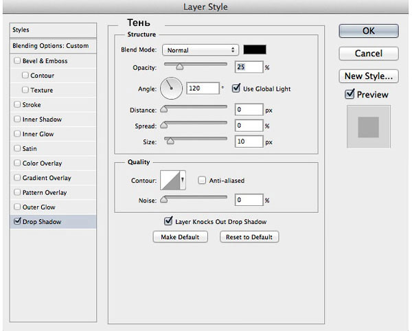This screenshot has height=331, width=412.
Task: Uncheck the Drop Shadow checkbox
Action: click(17, 221)
